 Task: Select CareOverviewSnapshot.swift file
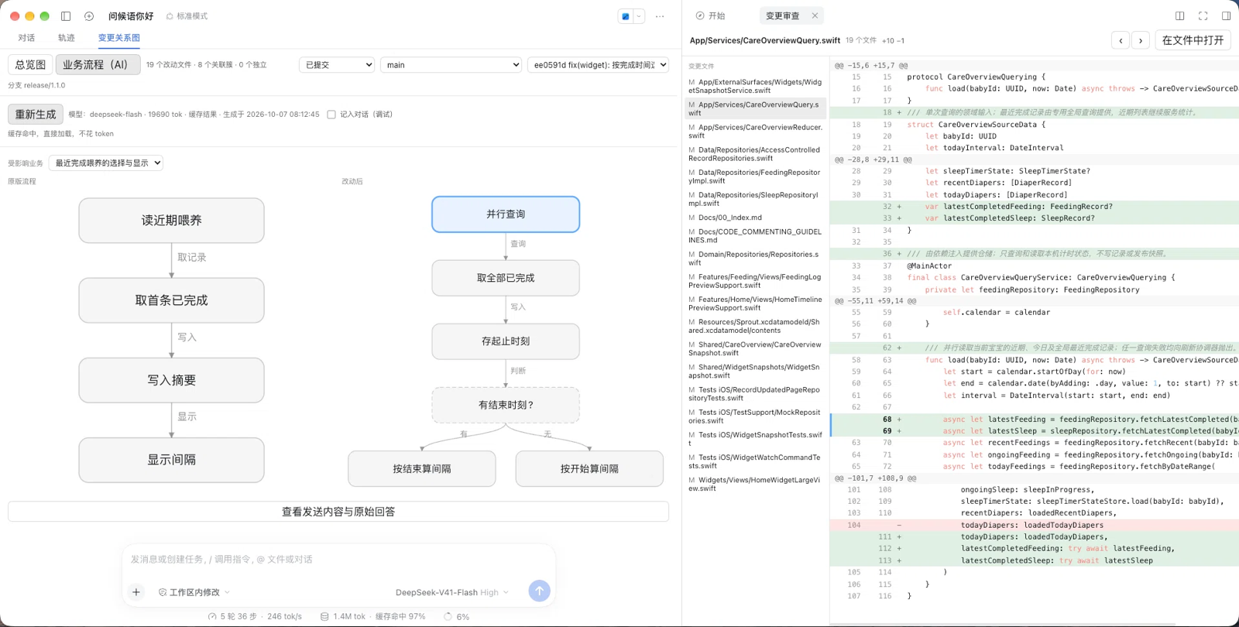756,348
